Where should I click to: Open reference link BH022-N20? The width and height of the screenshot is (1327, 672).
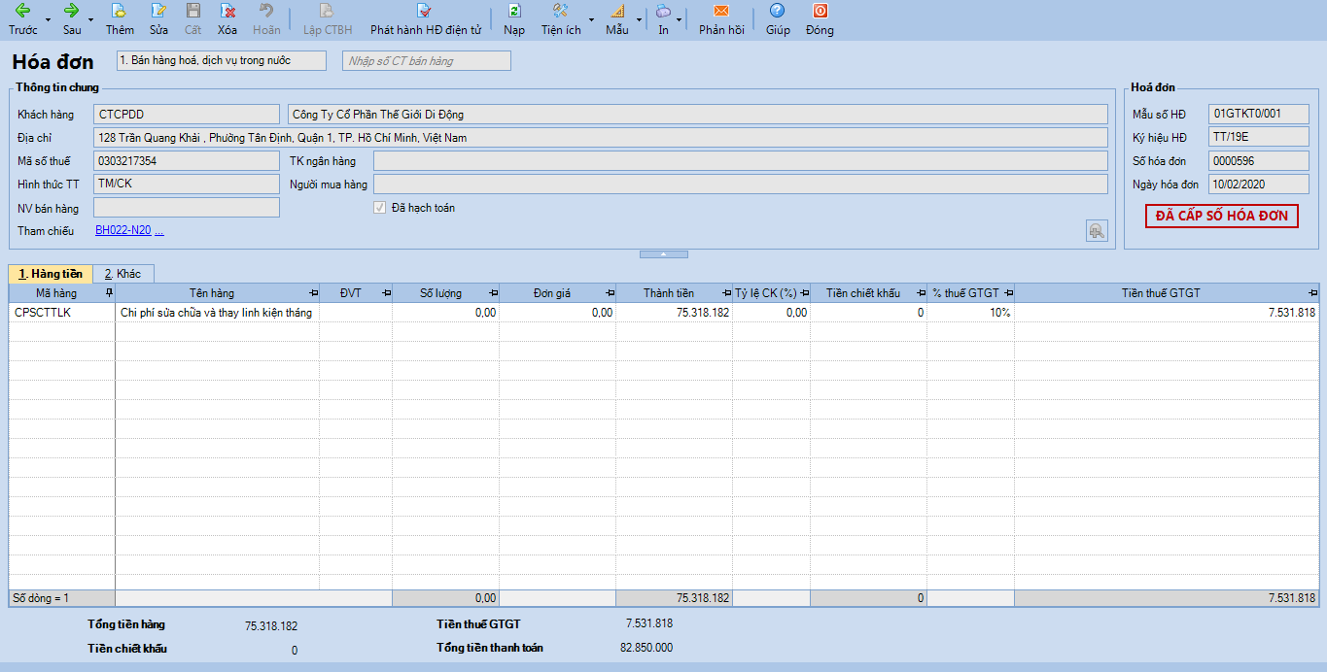pos(123,231)
